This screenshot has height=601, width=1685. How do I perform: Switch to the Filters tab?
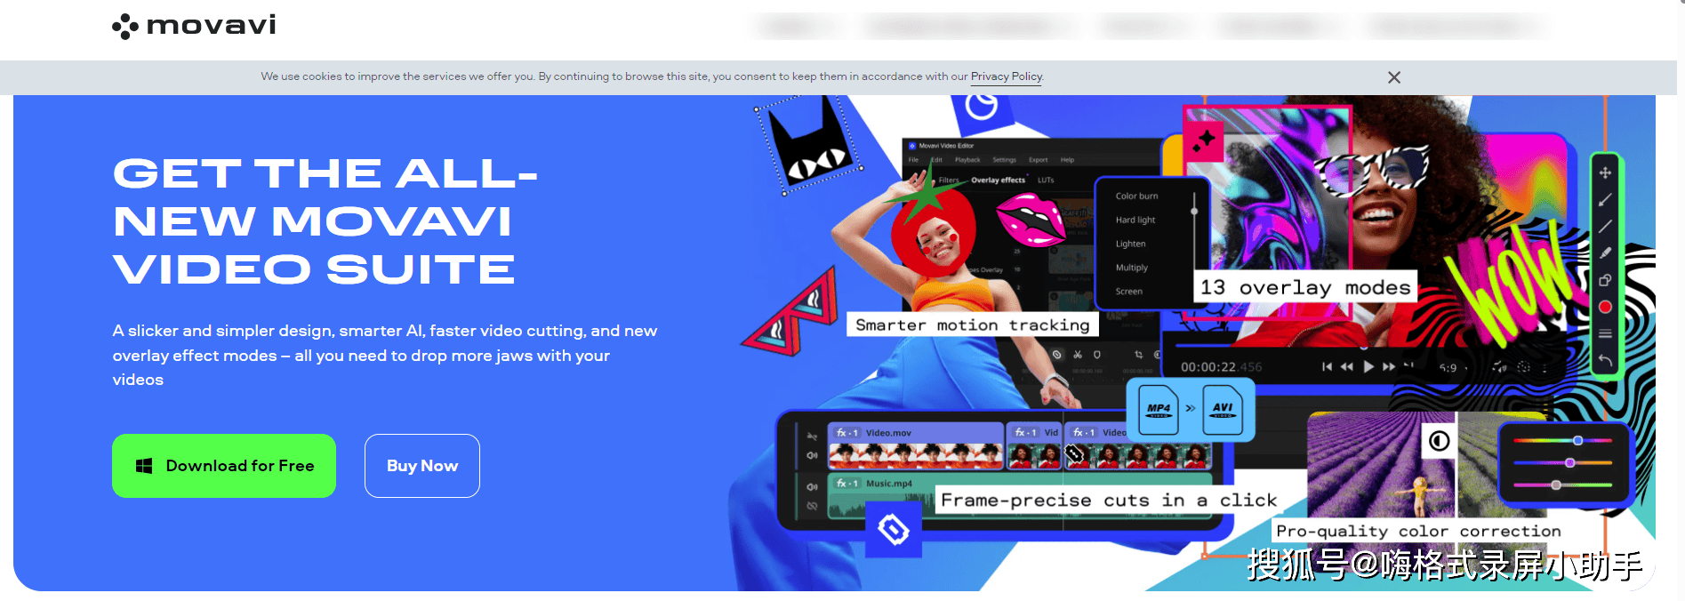949,180
